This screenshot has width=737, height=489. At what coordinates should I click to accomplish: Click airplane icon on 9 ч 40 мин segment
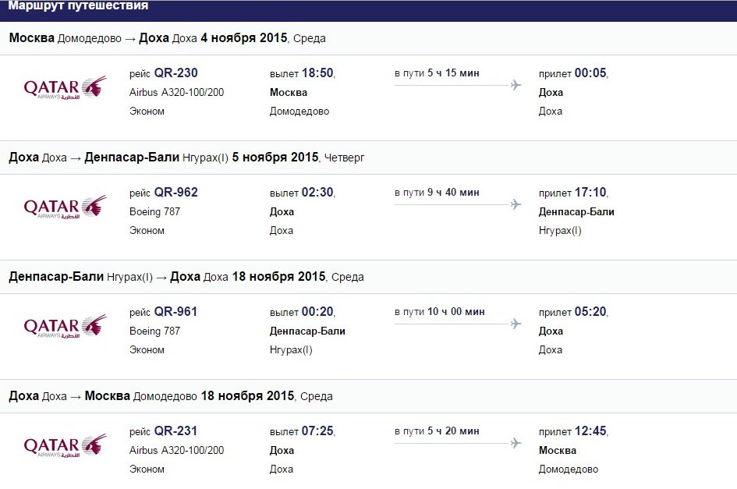click(516, 204)
